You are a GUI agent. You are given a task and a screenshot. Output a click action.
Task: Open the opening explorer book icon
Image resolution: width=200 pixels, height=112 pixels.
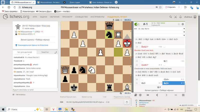point(135,95)
